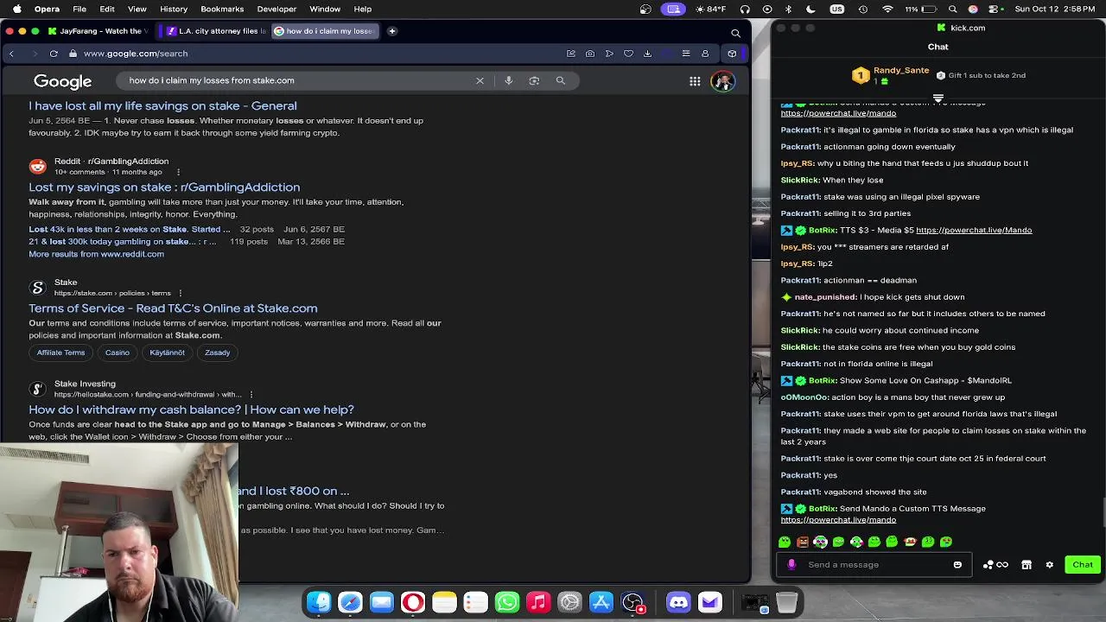The width and height of the screenshot is (1106, 622).
Task: Open Opera extensions cube icon
Action: [732, 54]
